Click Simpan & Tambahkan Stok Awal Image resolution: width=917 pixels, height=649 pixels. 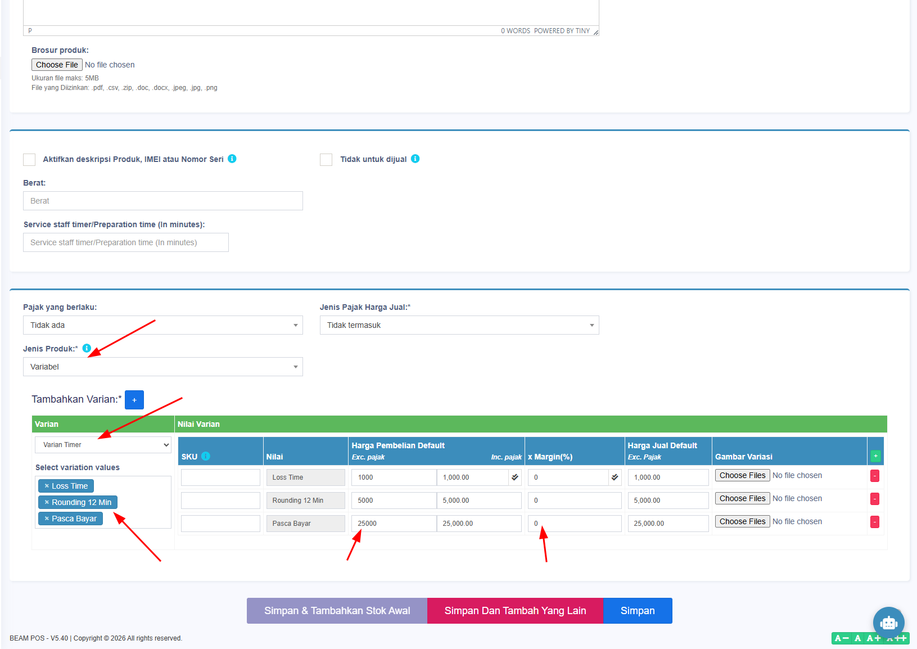click(x=337, y=611)
